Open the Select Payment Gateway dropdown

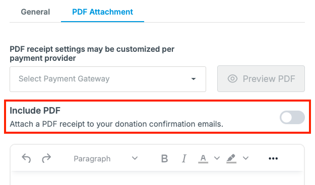coord(108,79)
